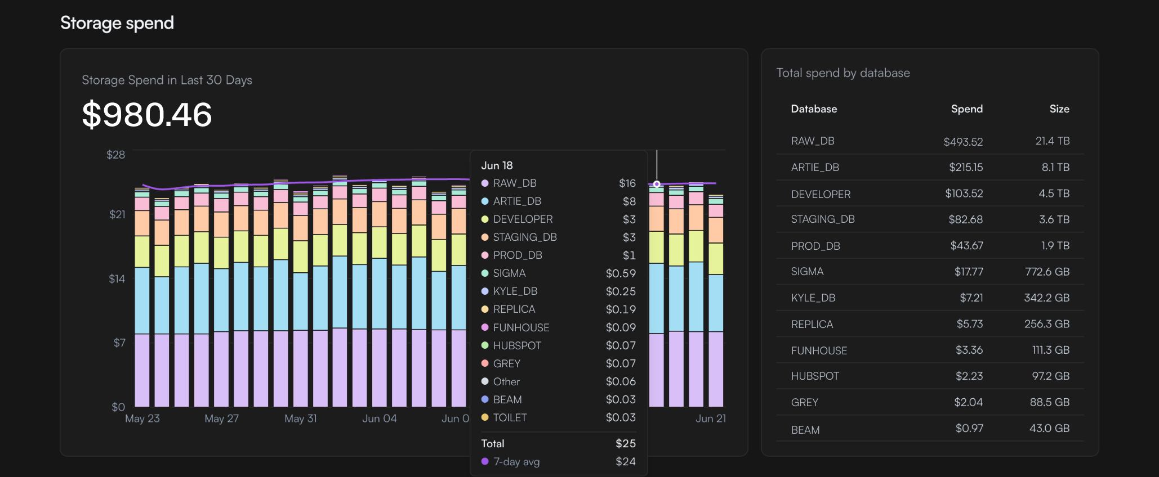Select BEAM row in database table

930,429
